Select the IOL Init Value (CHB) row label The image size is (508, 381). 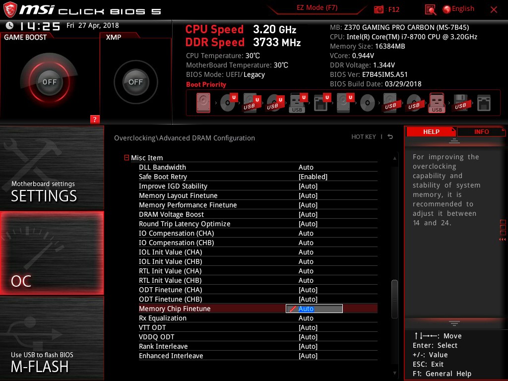(x=171, y=262)
